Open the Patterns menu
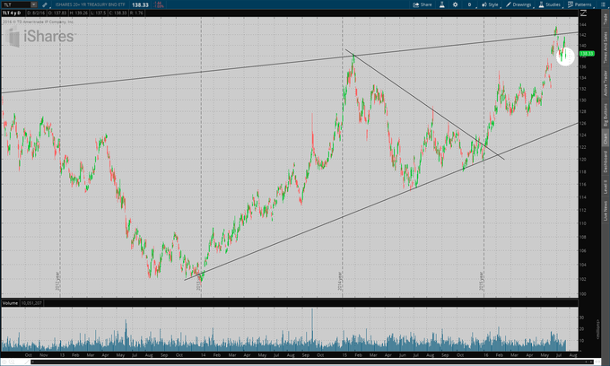 [580, 4]
